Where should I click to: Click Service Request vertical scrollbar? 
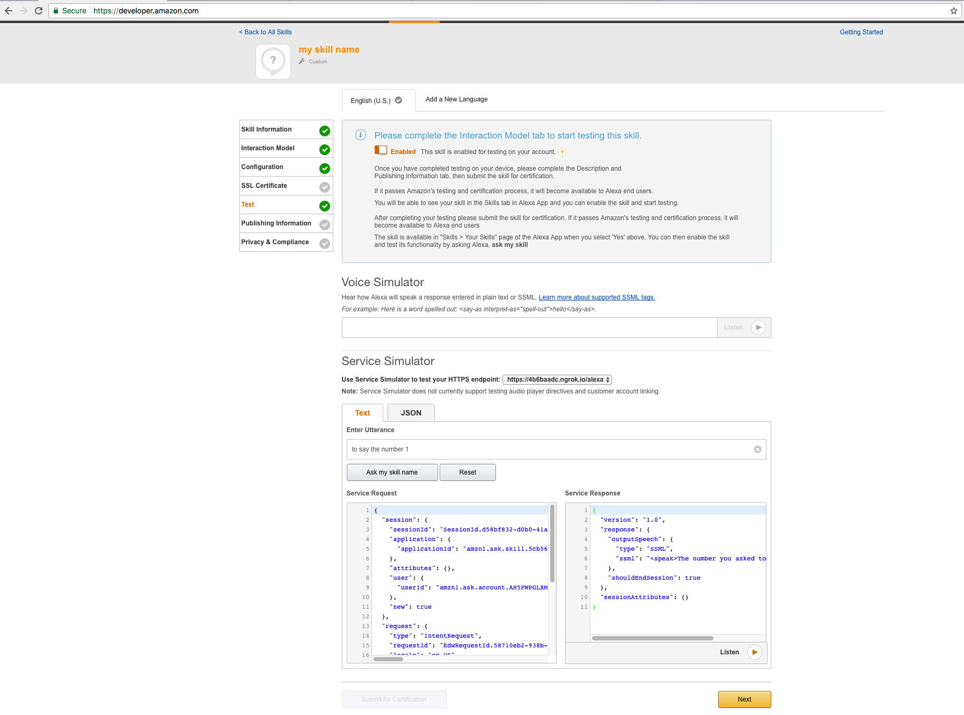click(552, 543)
